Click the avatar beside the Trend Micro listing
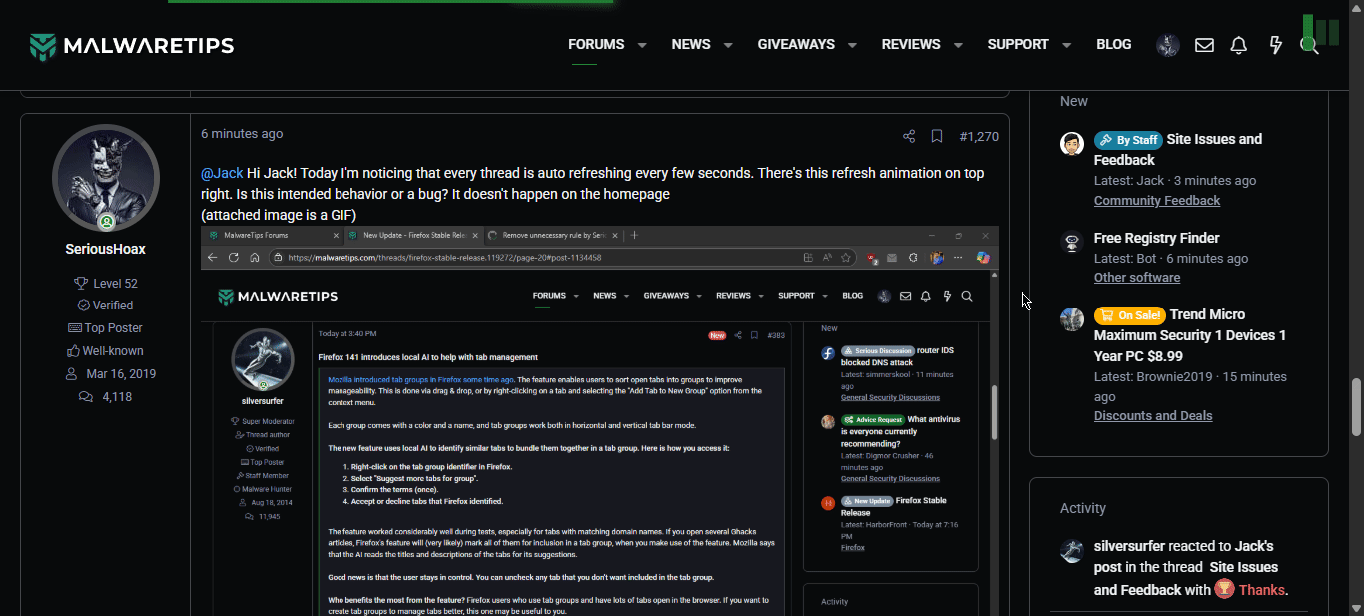Screen dimensions: 1364x616 pyautogui.click(x=1072, y=318)
